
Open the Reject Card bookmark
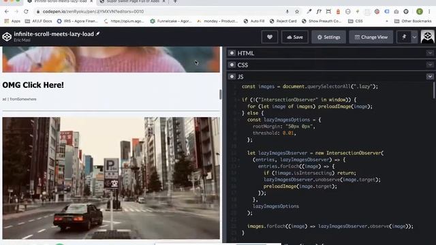tap(283, 21)
